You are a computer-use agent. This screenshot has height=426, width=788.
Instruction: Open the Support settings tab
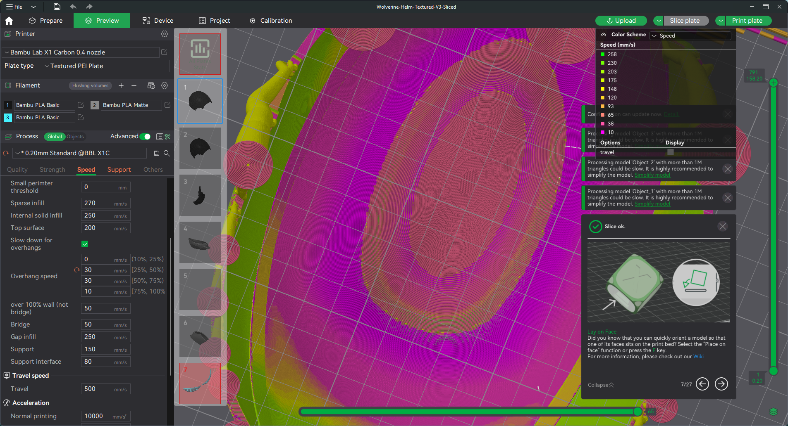tap(119, 170)
